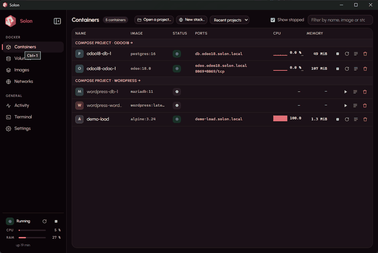Start the wordpress-db-1 container
Image resolution: width=378 pixels, height=253 pixels.
pos(345,92)
